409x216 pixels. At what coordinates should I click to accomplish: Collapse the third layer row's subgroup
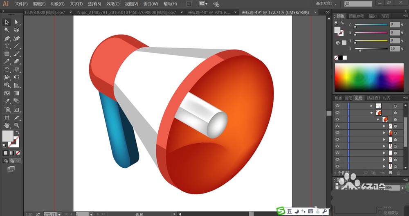[x=378, y=119]
